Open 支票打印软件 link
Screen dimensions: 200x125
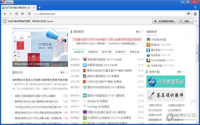[x=155, y=105]
